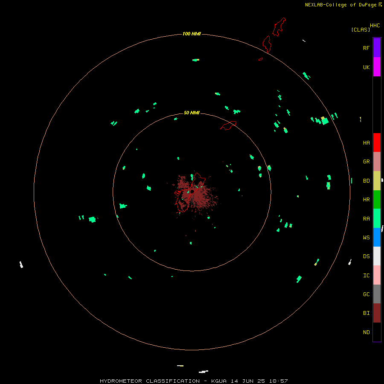Click the HR dark green color swatch
The image size is (384, 384).
(377, 200)
